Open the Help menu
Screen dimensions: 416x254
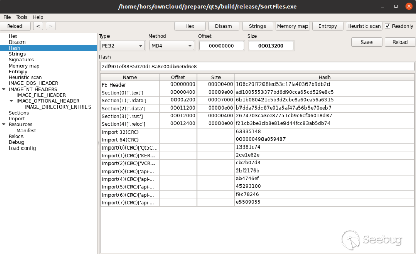pos(38,17)
